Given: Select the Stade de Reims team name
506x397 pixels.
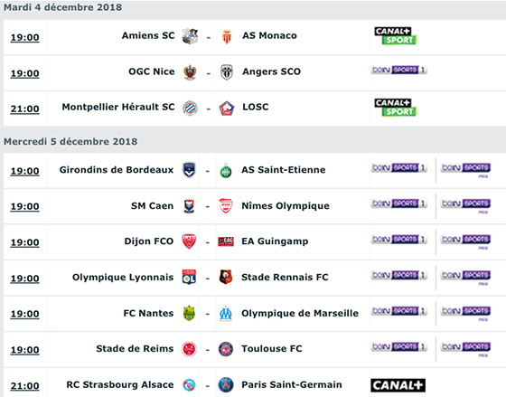Looking at the screenshot, I should [135, 349].
